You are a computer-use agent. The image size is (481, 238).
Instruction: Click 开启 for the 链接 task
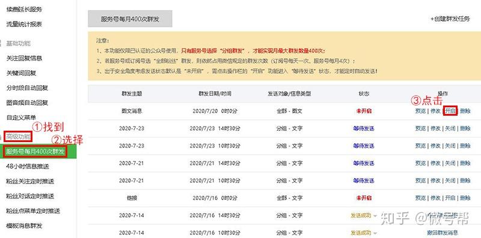tap(450, 198)
